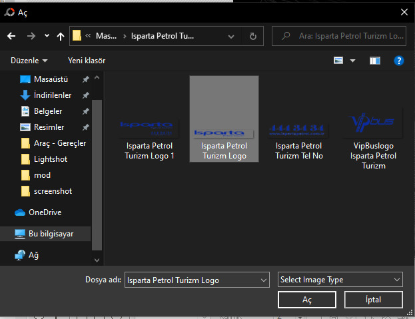This screenshot has height=319, width=415.
Task: Click the Ağ network icon
Action: tap(20, 255)
